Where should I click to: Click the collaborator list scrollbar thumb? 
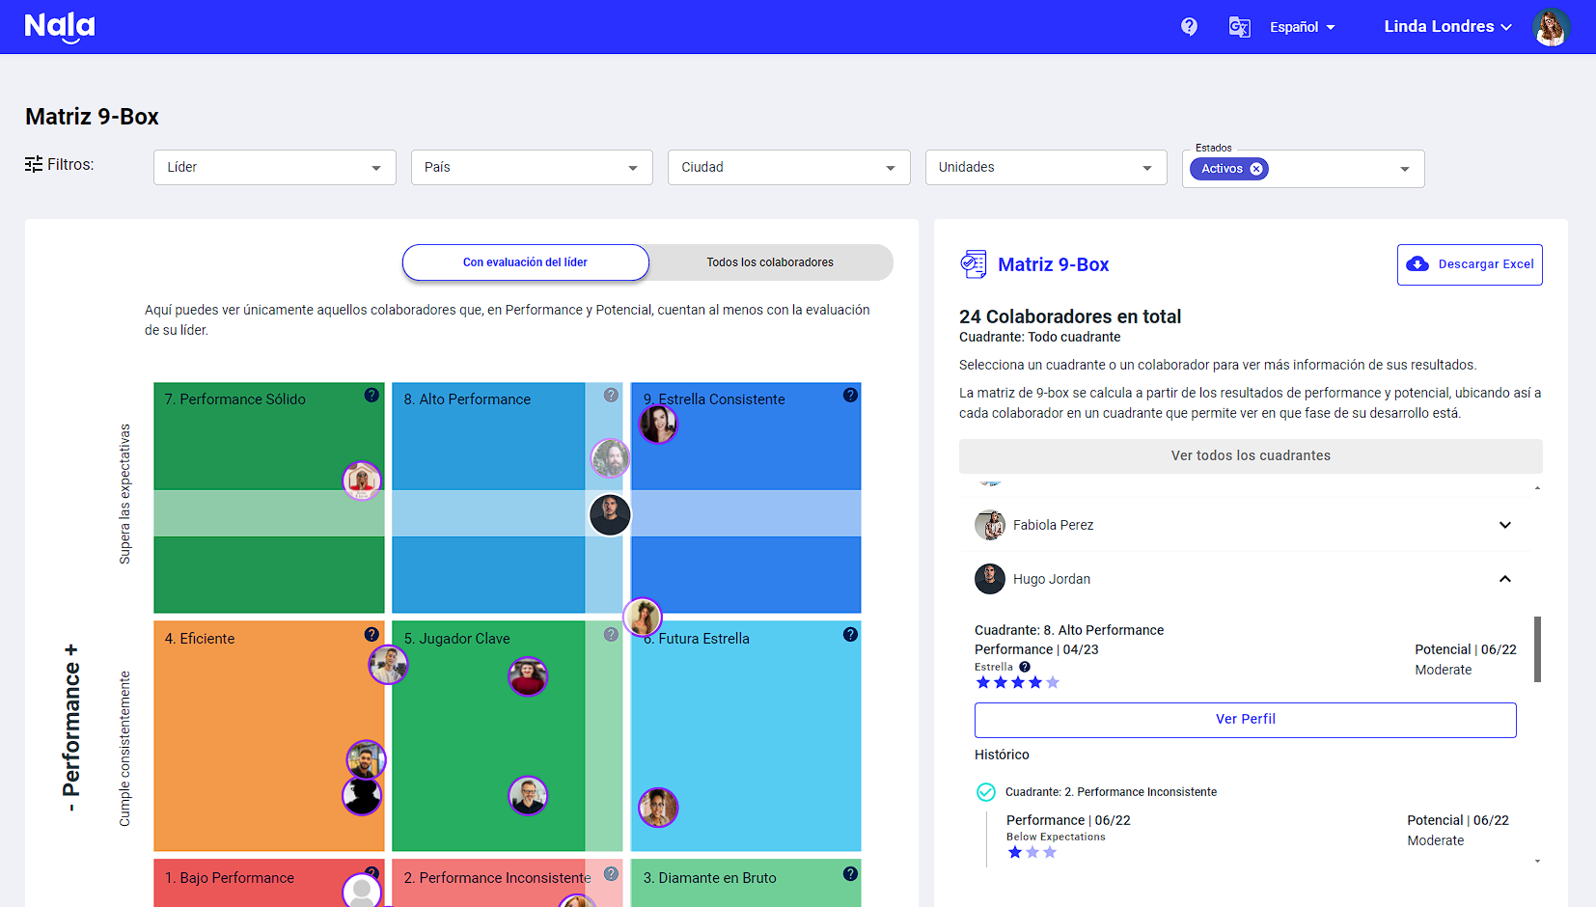pyautogui.click(x=1537, y=649)
